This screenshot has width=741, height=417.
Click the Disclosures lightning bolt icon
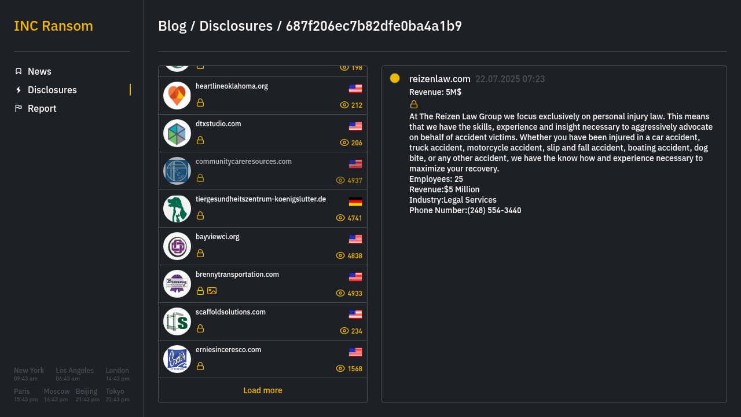tap(19, 90)
